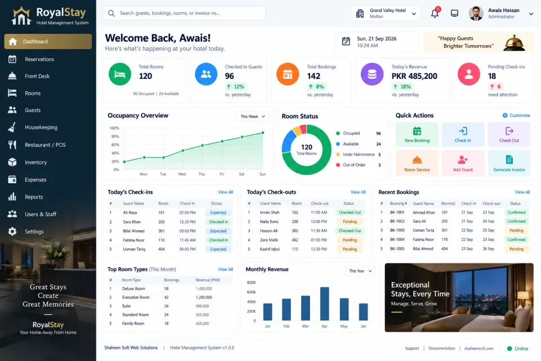Click the Guests people icon in sidebar

point(12,110)
